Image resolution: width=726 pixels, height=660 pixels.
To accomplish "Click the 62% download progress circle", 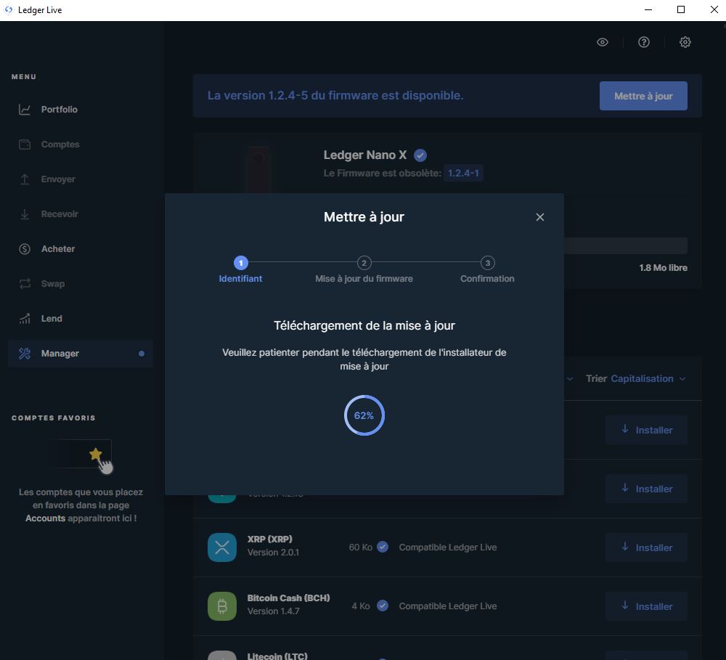I will click(x=364, y=415).
